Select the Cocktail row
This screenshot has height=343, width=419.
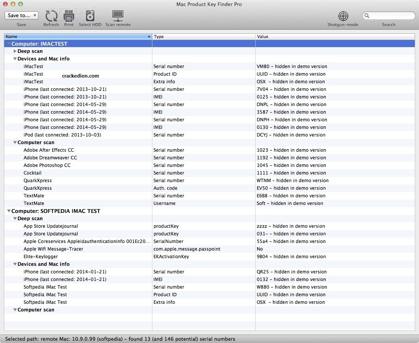209,173
